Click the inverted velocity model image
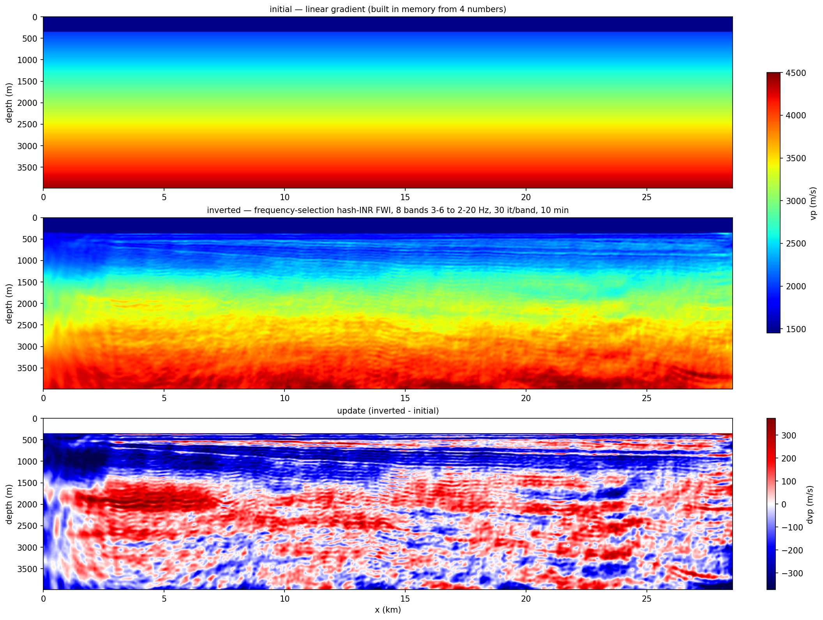The height and width of the screenshot is (620, 823). click(x=388, y=303)
